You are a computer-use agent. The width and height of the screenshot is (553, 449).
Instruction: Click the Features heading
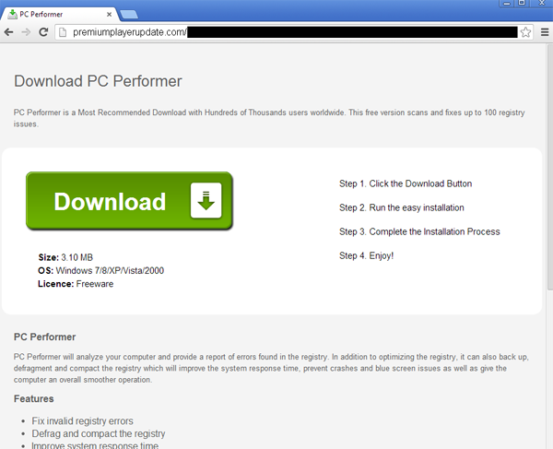(x=33, y=399)
